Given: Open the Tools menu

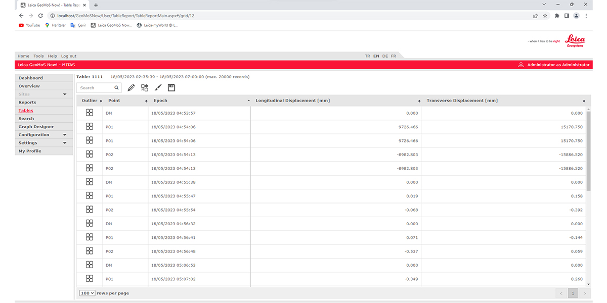Looking at the screenshot, I should (38, 56).
